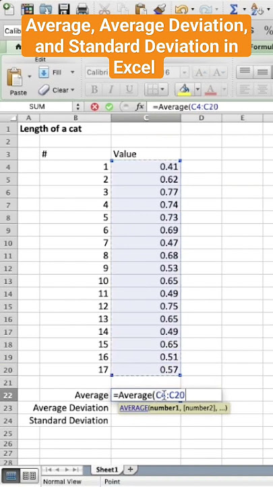
Task: Select the Sheet1 tab
Action: [x=107, y=469]
